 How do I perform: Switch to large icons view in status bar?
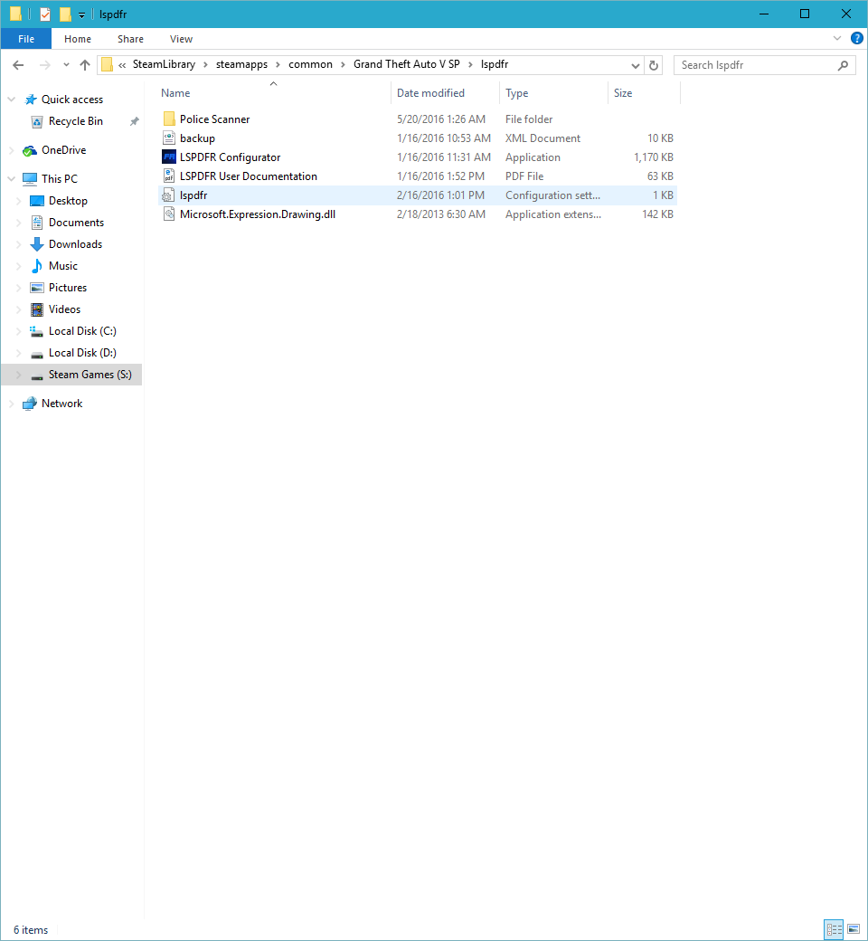tap(854, 929)
